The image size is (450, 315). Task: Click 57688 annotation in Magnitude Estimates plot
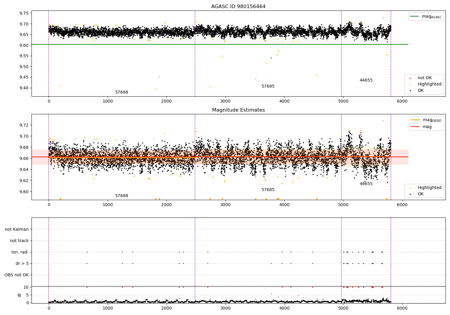point(121,196)
